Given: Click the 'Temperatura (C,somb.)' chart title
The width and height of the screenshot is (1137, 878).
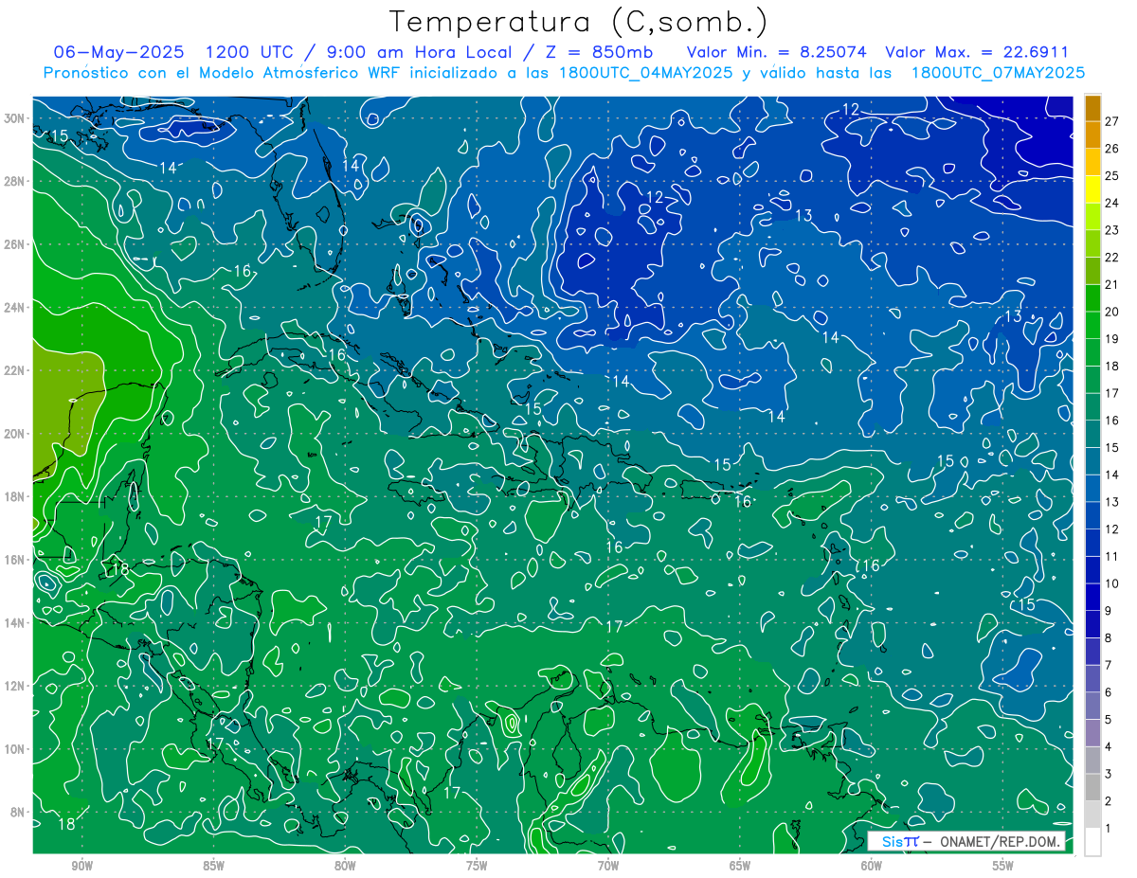Looking at the screenshot, I should point(579,22).
